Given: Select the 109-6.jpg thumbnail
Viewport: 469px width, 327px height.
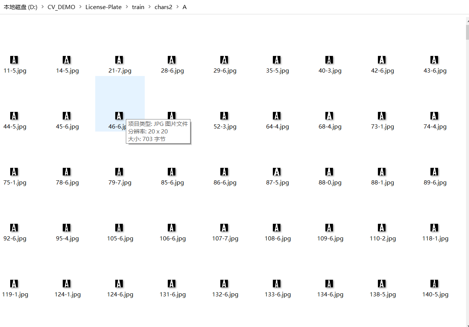Looking at the screenshot, I should point(329,228).
